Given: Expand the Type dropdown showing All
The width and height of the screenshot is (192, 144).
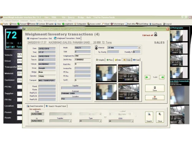Looking at the screenshot, I should [x=100, y=121].
